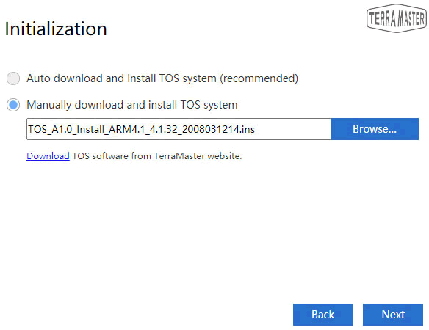The width and height of the screenshot is (429, 330).
Task: Click the word 'Auto' beside the unselected radio
Action: point(38,78)
